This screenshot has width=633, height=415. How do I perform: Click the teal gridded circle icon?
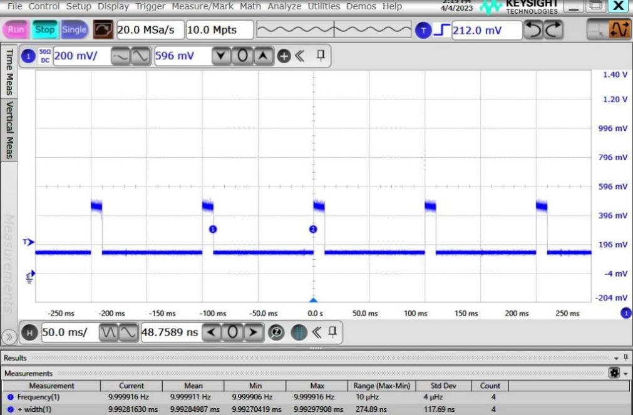pyautogui.click(x=299, y=332)
